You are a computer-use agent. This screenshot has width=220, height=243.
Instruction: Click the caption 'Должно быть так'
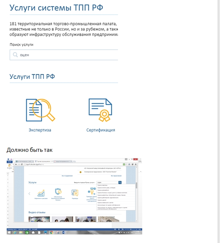click(29, 150)
